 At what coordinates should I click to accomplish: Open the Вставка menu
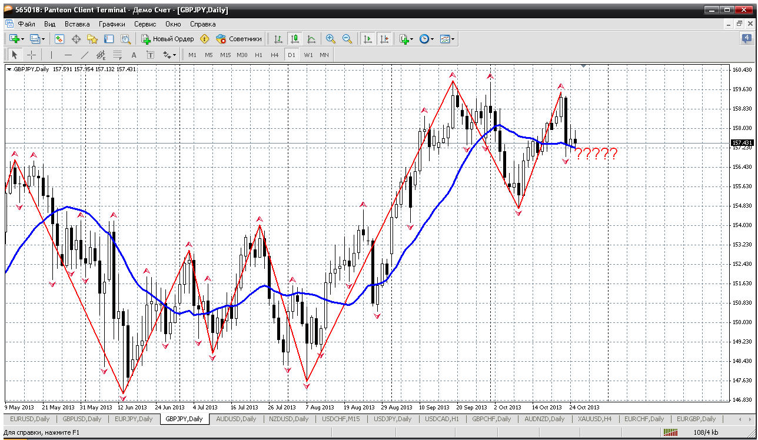tap(77, 24)
